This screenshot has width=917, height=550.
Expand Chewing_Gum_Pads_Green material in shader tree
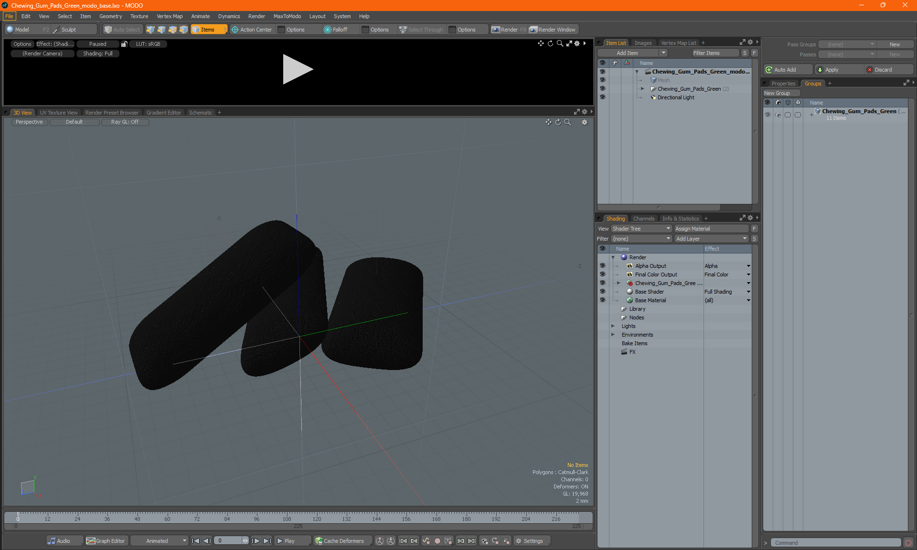tap(619, 283)
